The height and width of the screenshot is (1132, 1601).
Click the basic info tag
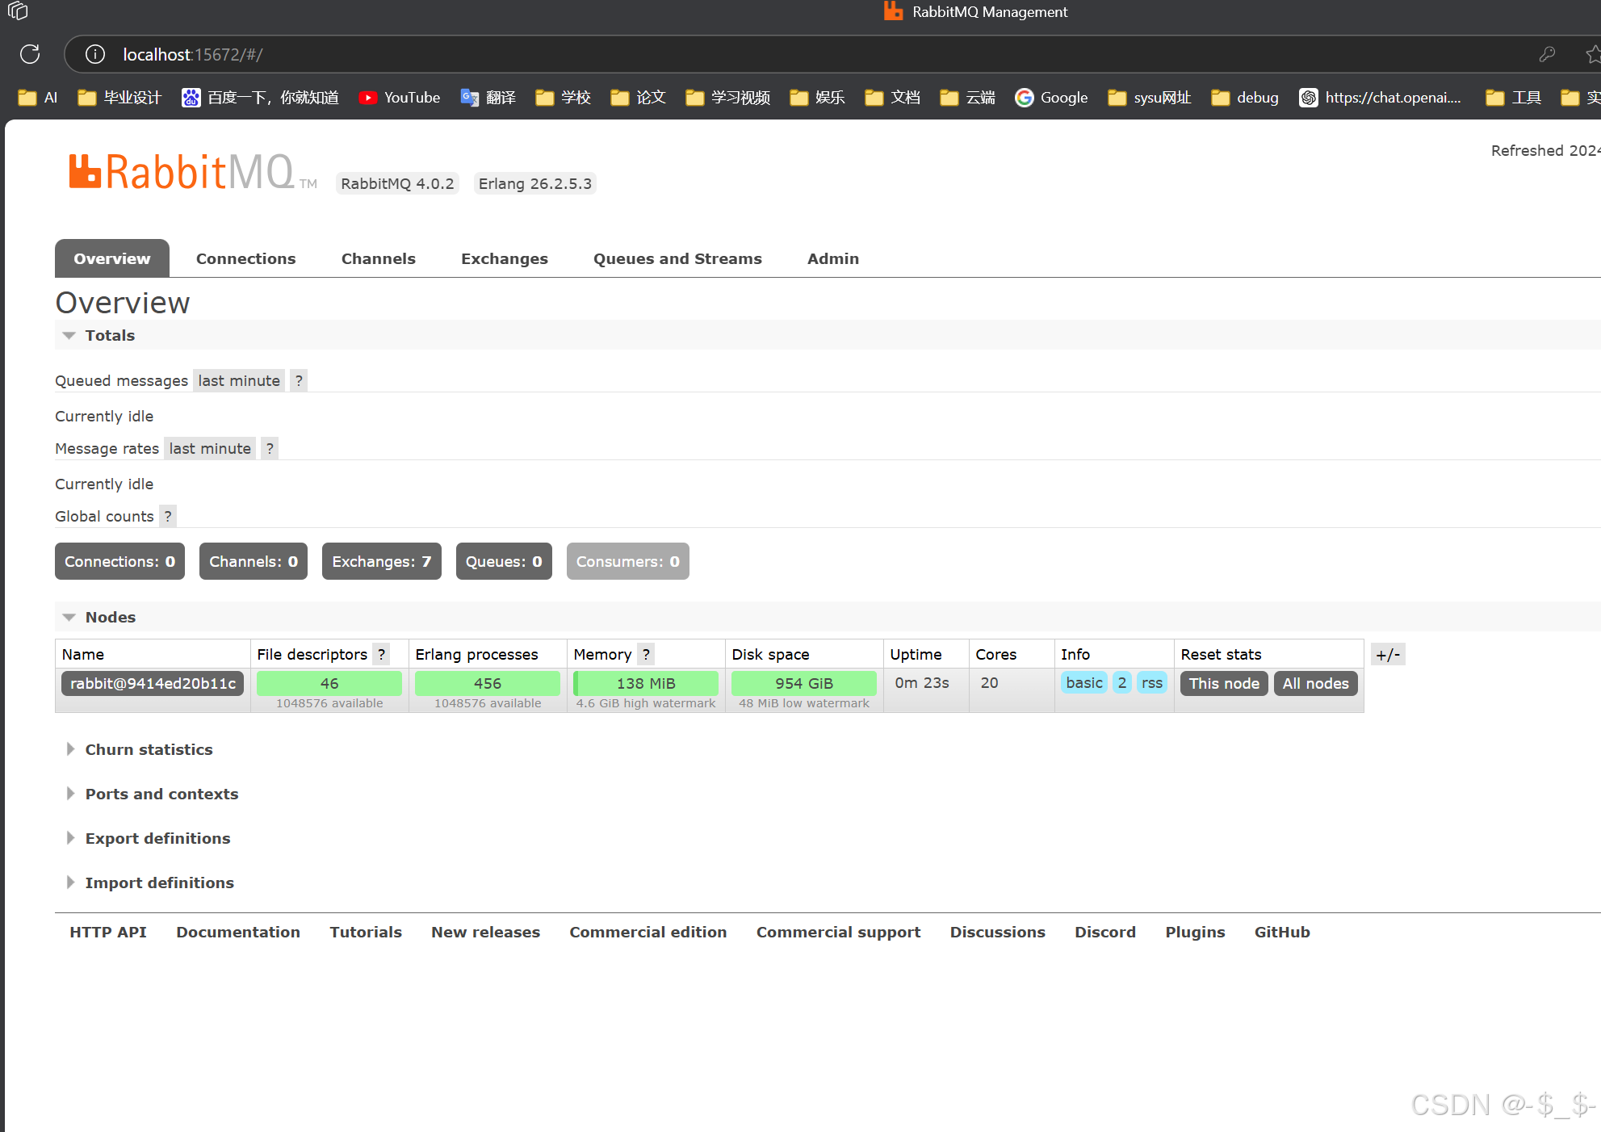pyautogui.click(x=1084, y=683)
